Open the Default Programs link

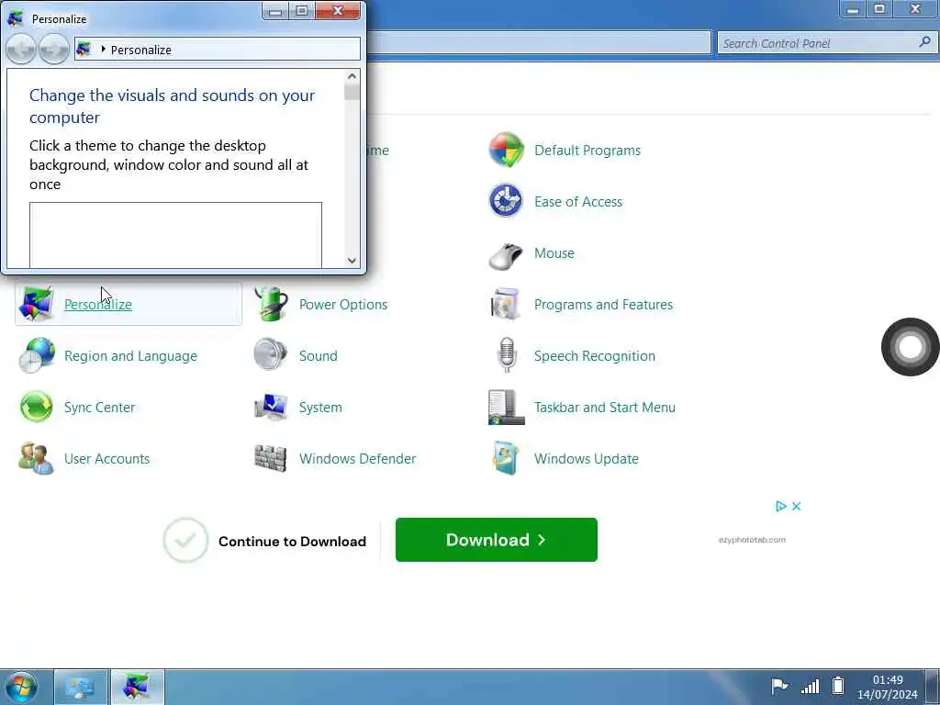(x=587, y=151)
